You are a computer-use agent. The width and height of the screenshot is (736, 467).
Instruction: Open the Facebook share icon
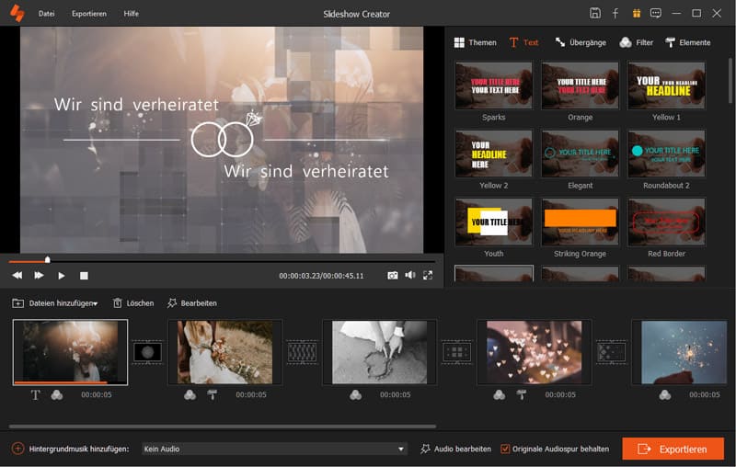615,14
